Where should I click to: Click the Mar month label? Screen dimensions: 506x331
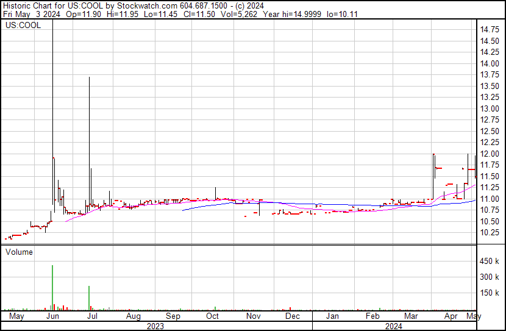411,316
